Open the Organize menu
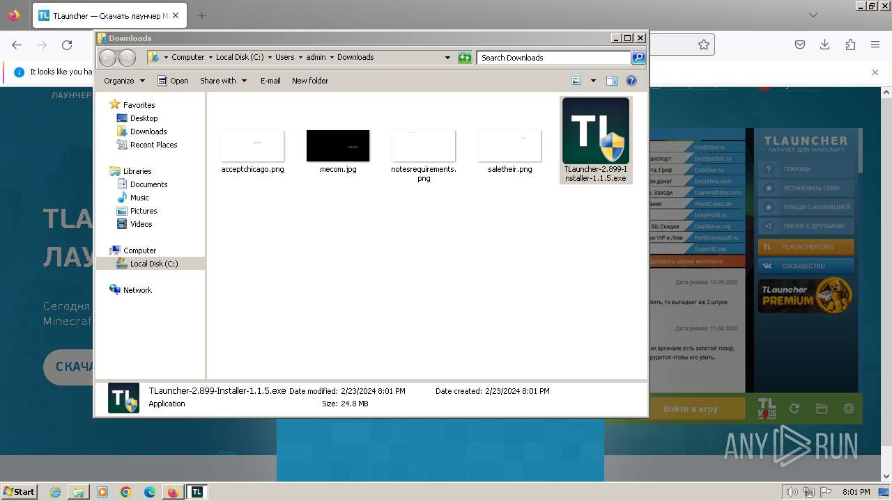The width and height of the screenshot is (892, 501). (124, 81)
